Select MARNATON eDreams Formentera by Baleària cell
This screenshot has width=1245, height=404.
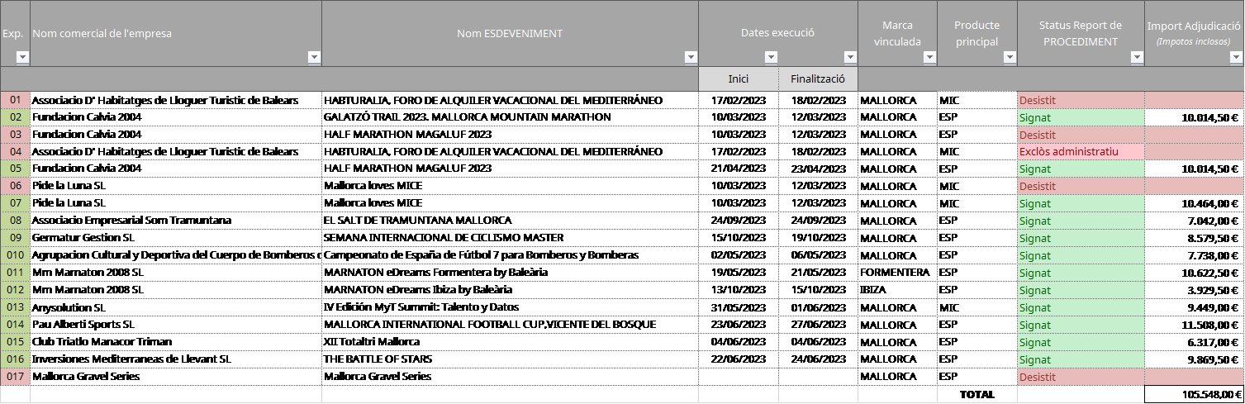coord(510,272)
